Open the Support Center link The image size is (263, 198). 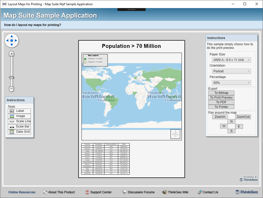(x=98, y=192)
